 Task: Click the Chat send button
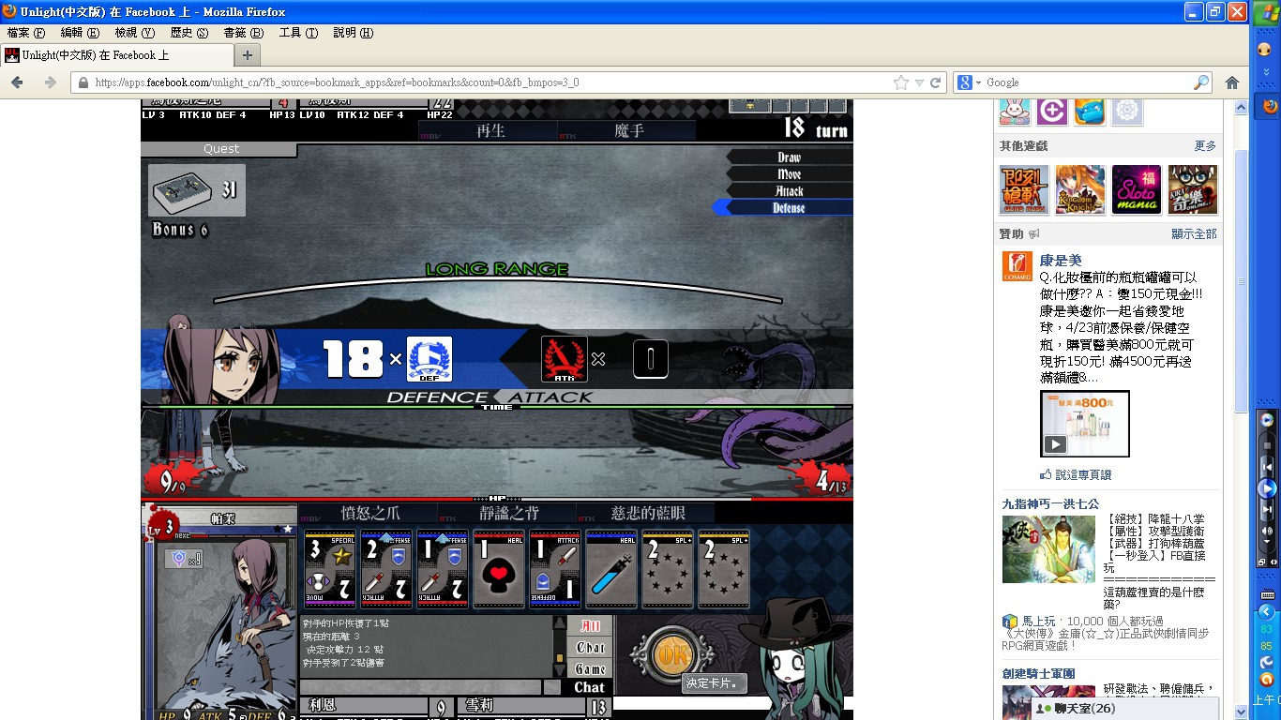(x=589, y=687)
